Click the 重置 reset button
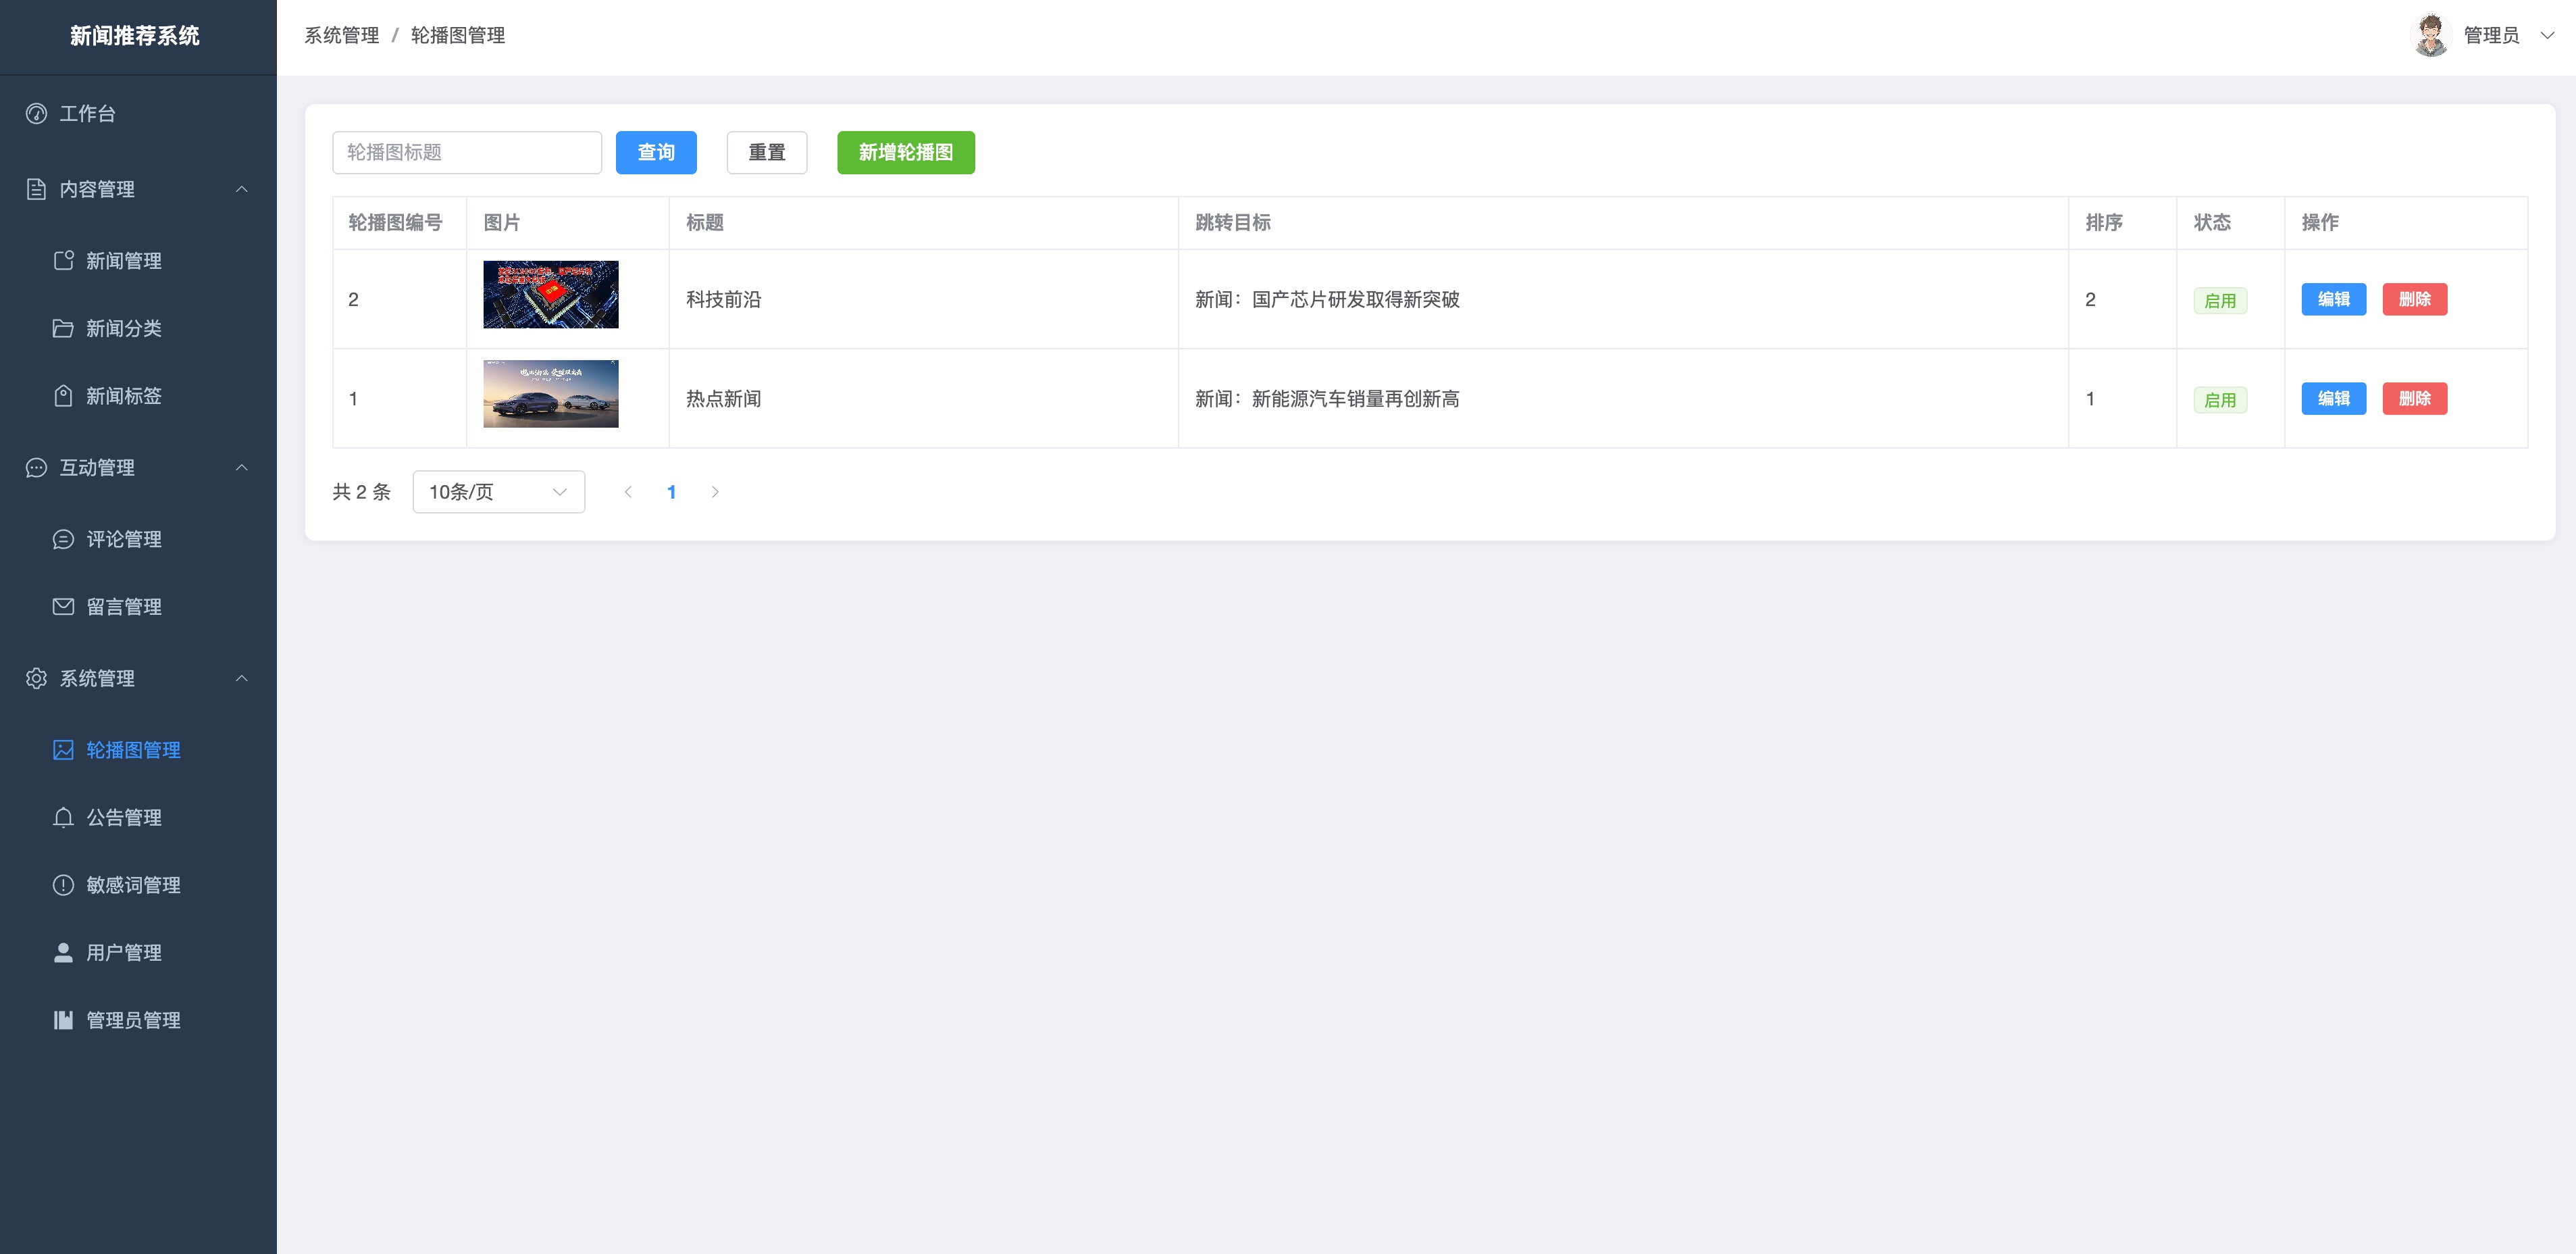2576x1254 pixels. (x=767, y=153)
